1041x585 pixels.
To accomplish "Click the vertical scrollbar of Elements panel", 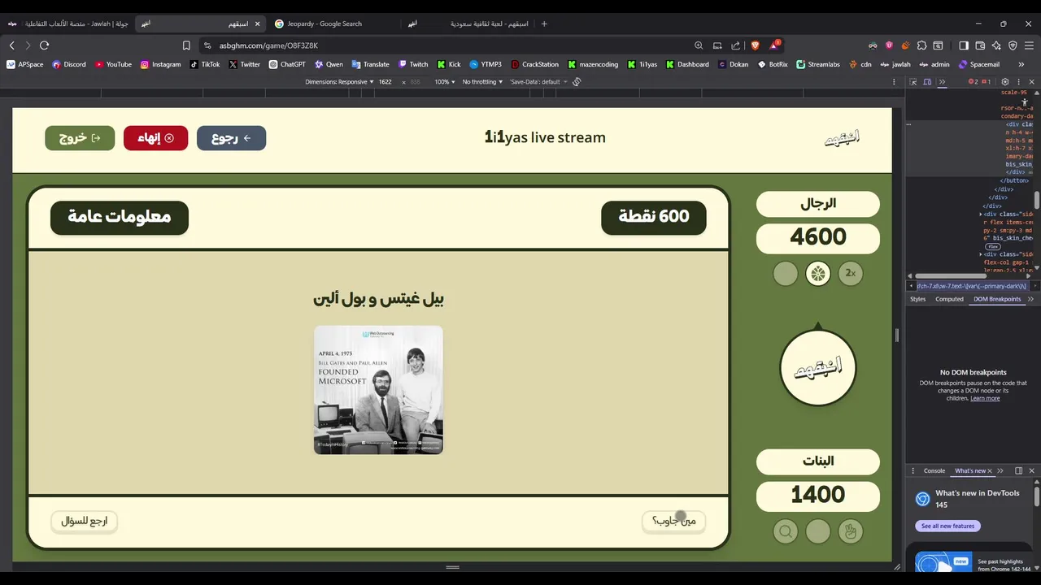I will click(x=1037, y=200).
